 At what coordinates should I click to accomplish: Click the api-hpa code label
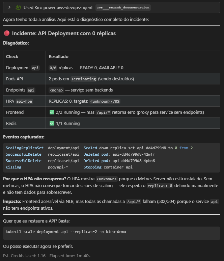pos(24,101)
